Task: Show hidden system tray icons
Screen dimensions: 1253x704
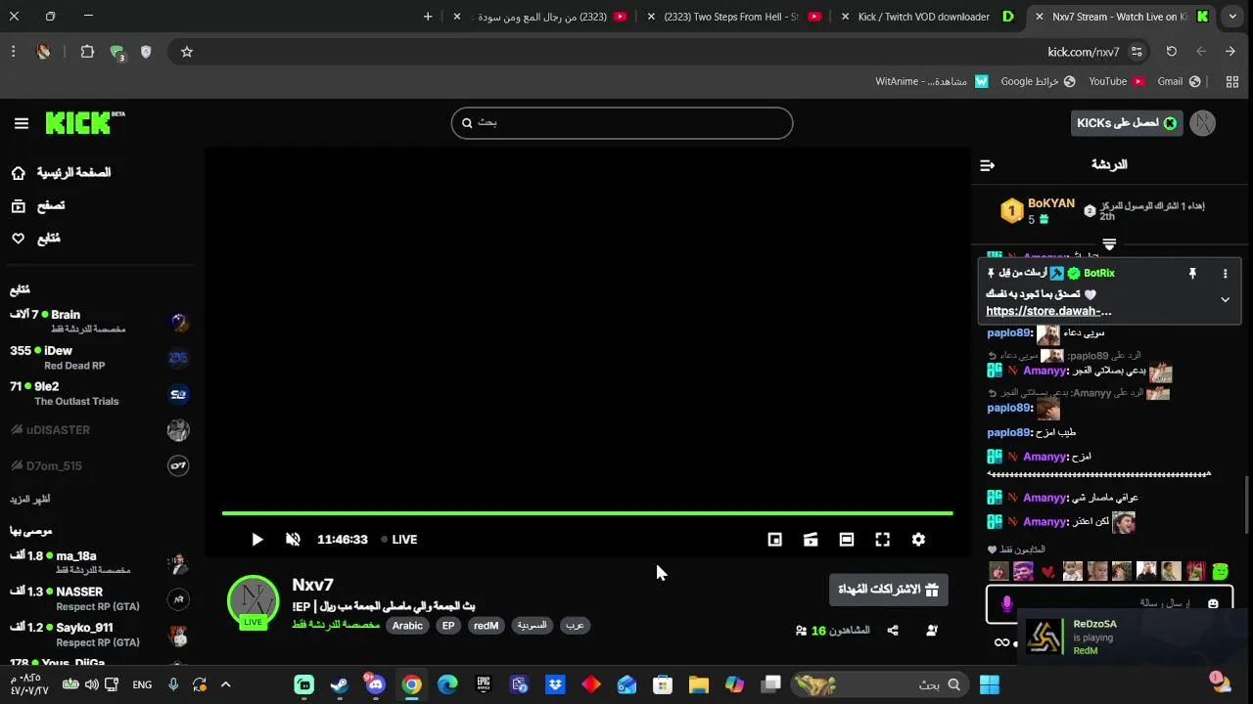Action: click(225, 685)
